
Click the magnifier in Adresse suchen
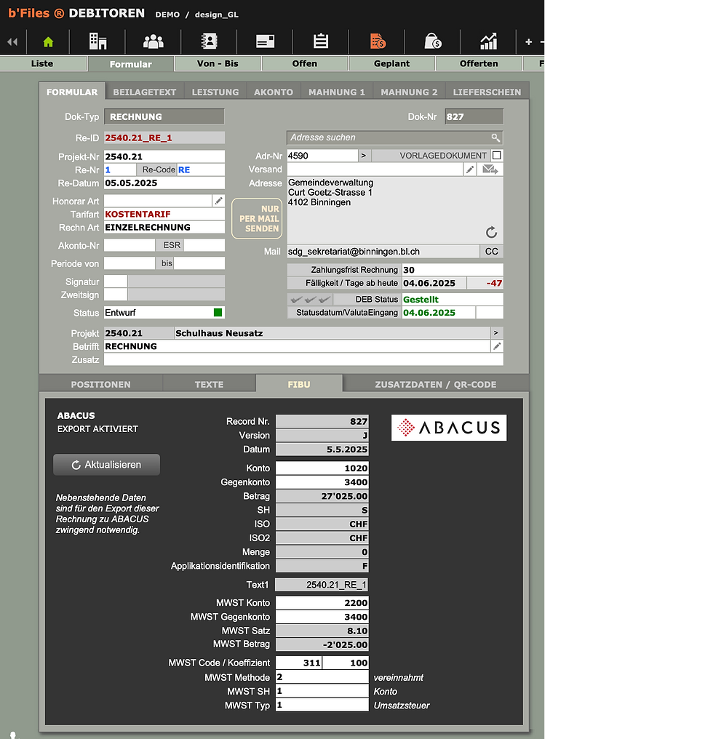pos(495,137)
